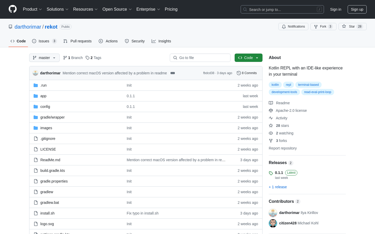
Task: Open the gradlew.bat file
Action: point(50,203)
